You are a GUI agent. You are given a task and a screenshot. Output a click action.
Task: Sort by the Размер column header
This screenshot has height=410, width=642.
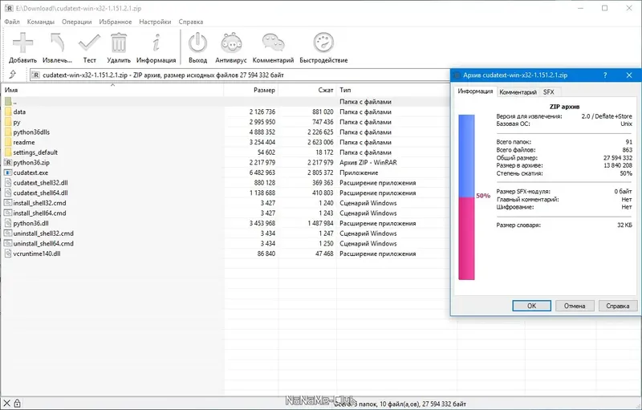point(251,90)
